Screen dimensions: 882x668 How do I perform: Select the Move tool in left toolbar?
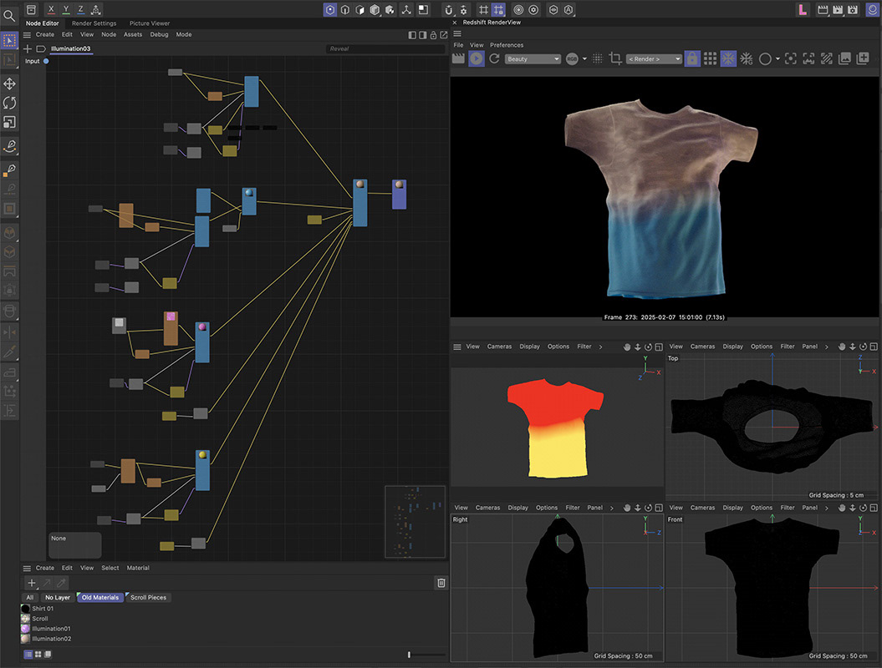coord(9,83)
